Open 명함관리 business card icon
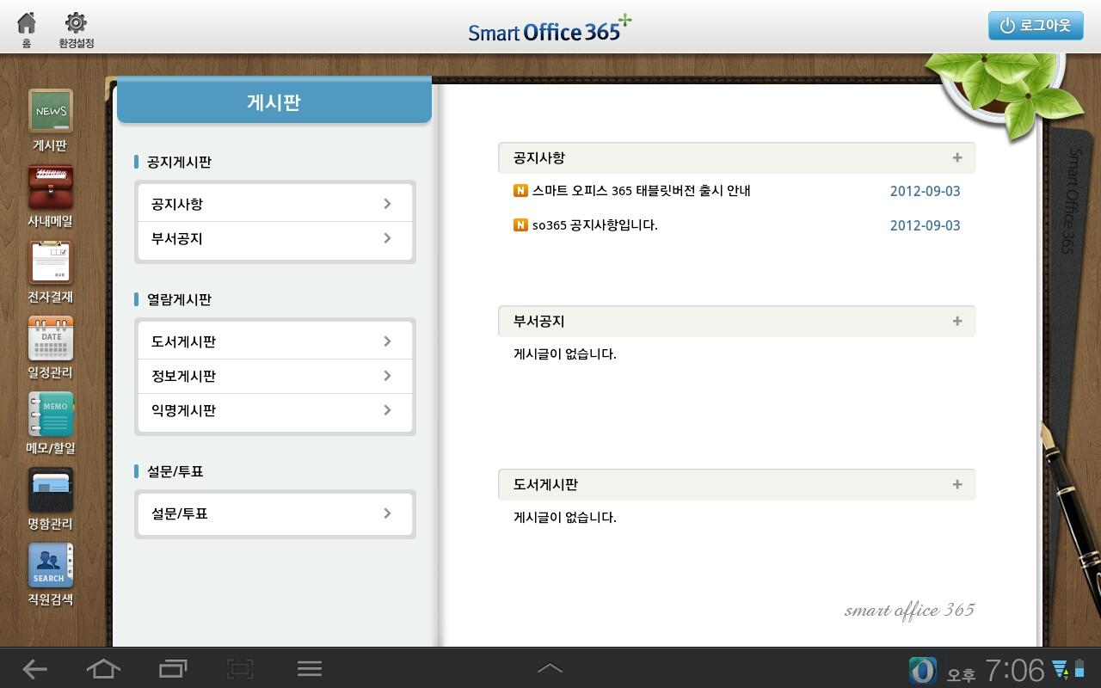 (51, 490)
